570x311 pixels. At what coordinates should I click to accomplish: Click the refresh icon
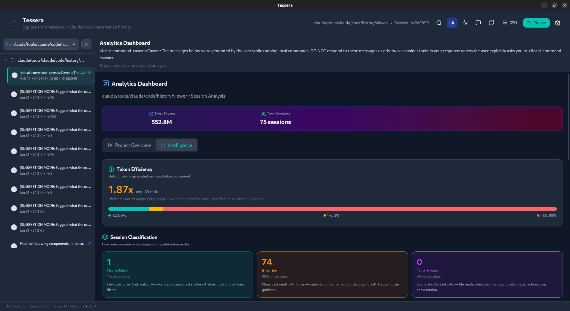[491, 23]
